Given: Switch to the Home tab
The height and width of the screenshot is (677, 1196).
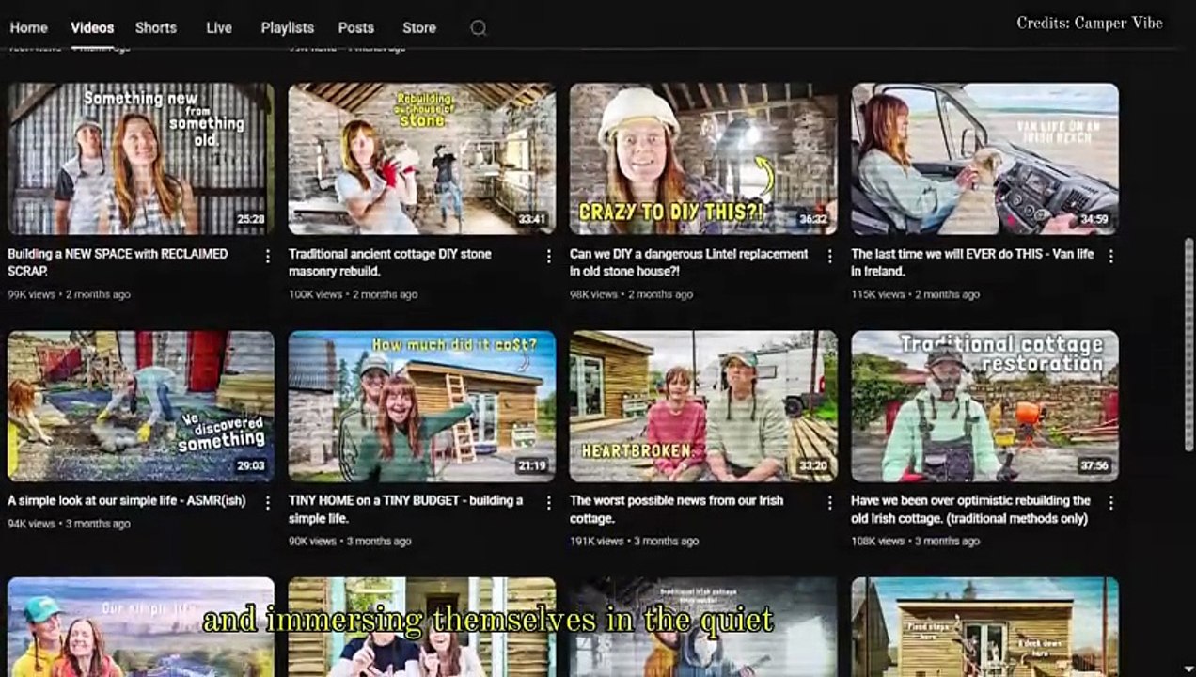Looking at the screenshot, I should click(x=28, y=27).
